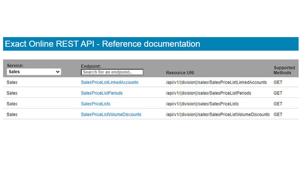Select the /sales/SalesPriceListPeriods resource URI text
Screen dimensions: 303x170
pyautogui.click(x=208, y=93)
